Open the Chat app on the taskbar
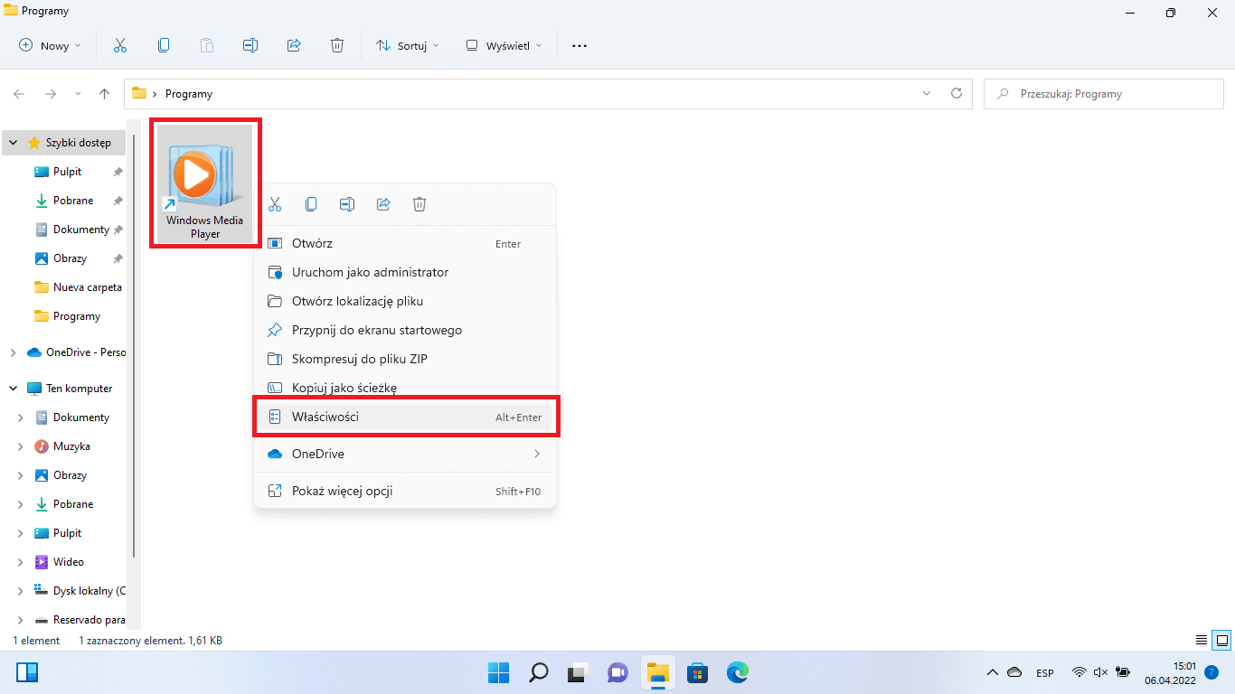The width and height of the screenshot is (1235, 694). 618,672
